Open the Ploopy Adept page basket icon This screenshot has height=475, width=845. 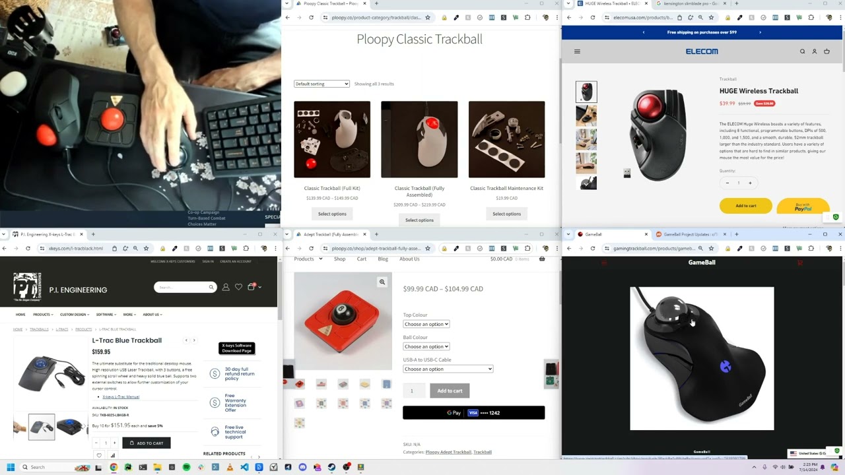click(x=542, y=259)
